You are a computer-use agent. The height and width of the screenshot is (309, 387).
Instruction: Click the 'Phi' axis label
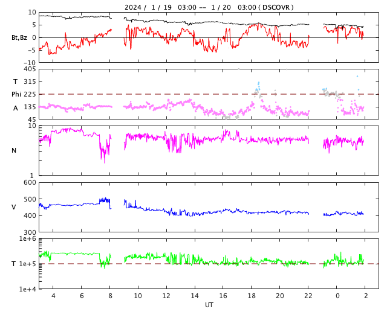click(x=16, y=94)
